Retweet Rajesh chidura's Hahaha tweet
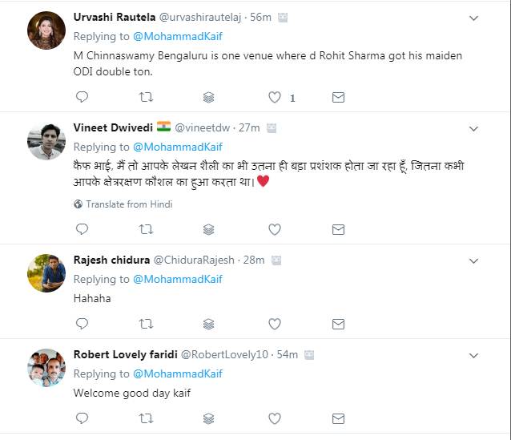511x440 pixels. 146,324
